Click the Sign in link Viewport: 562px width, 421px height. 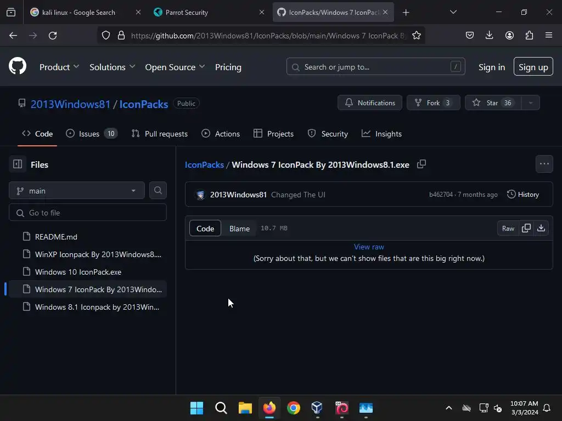click(x=491, y=67)
